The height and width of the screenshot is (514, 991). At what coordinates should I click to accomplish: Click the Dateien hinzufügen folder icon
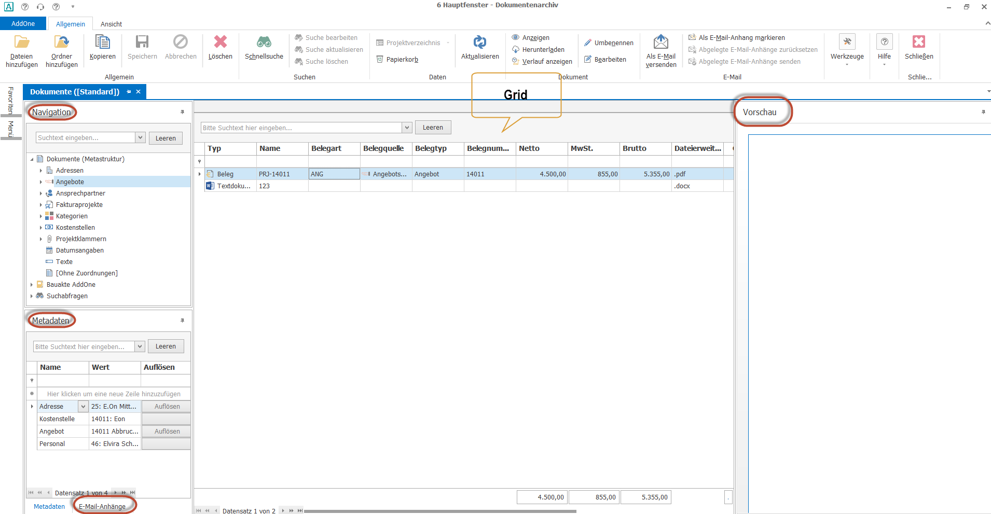point(21,42)
